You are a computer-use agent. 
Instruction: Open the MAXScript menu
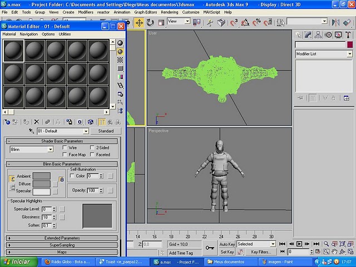211,12
